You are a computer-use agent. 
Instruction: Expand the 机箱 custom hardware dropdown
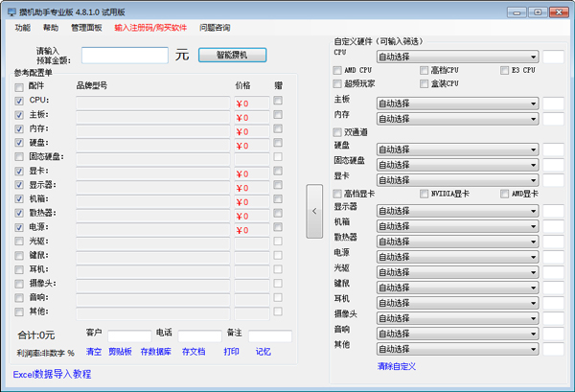tap(458, 226)
